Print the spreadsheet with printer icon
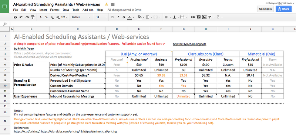296x135 pixels. [16, 17]
